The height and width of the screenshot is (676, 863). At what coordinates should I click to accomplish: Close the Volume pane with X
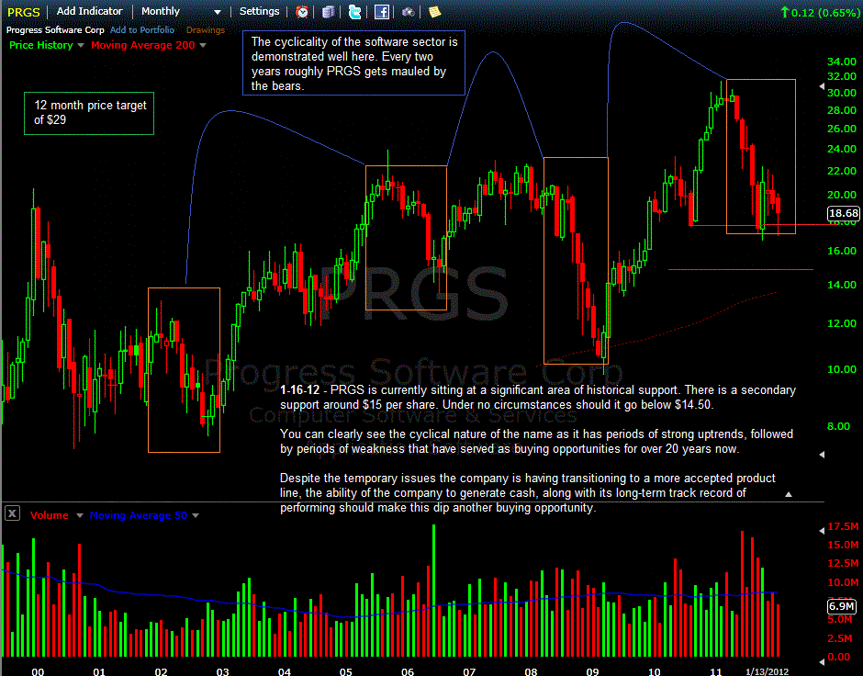[12, 513]
